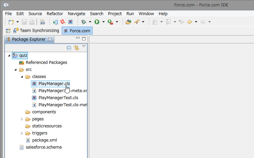Click the External Tools run icon
Image resolution: width=254 pixels, height=158 pixels.
coord(110,22)
